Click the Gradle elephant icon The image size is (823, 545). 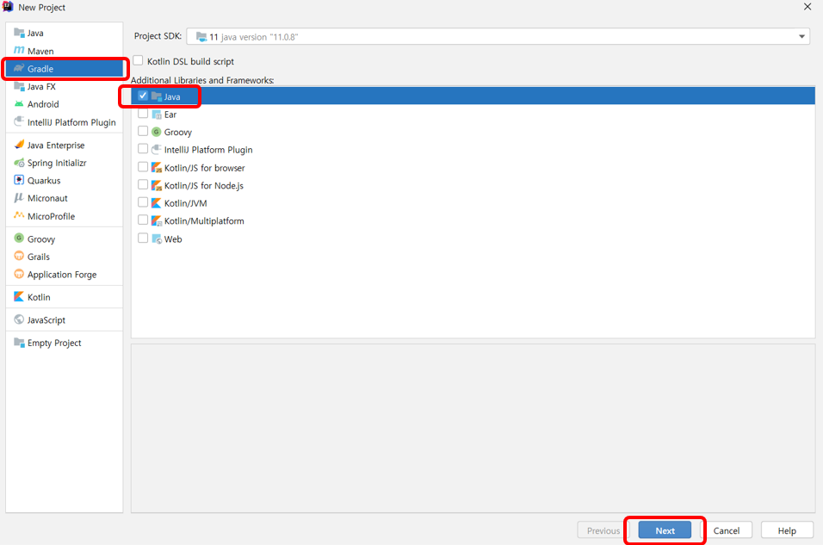(19, 68)
